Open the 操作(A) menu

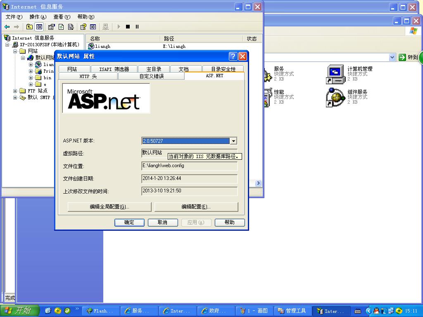[x=38, y=17]
